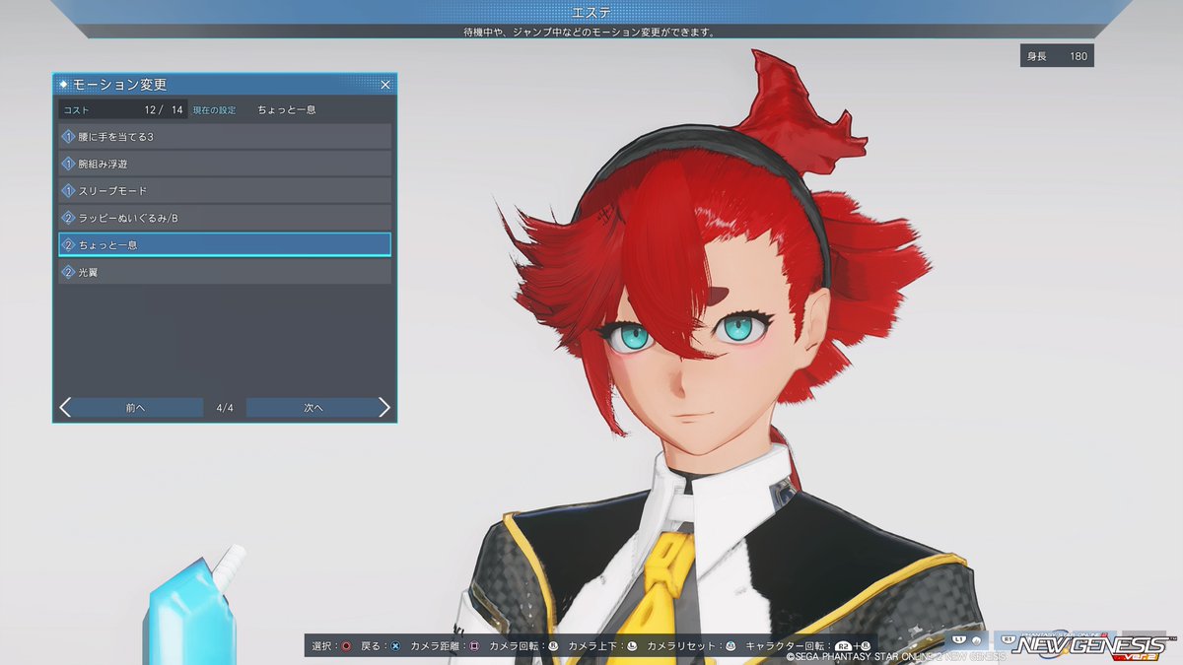Click the 身長 180 height display
This screenshot has width=1183, height=665.
(x=1057, y=56)
